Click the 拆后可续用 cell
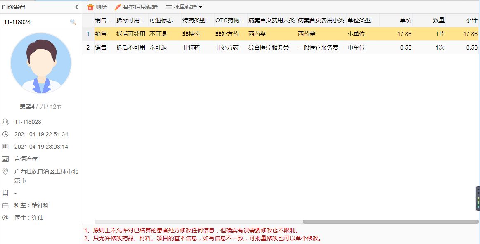Viewport: 480px width, 244px height. (132, 34)
